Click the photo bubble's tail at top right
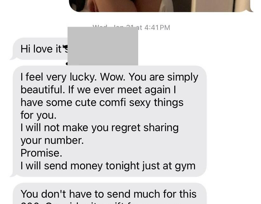The image size is (261, 204). pyautogui.click(x=251, y=10)
